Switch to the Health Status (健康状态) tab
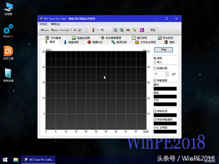This screenshot has width=219, height=164. [x=95, y=42]
